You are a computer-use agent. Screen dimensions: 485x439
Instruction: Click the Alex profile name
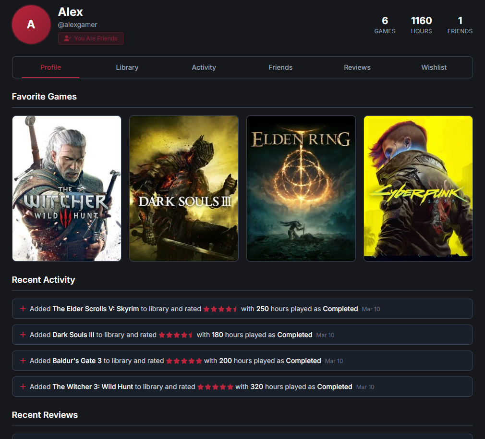tap(71, 12)
